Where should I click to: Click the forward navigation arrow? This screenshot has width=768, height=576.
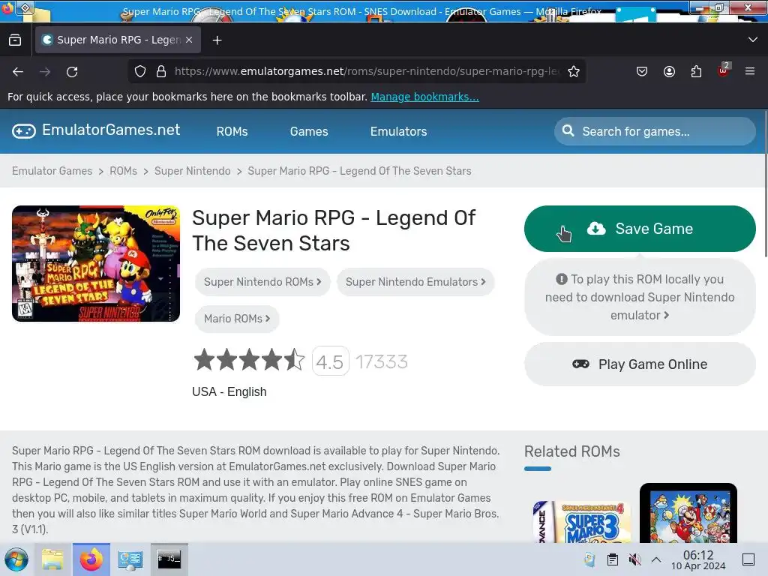point(45,72)
